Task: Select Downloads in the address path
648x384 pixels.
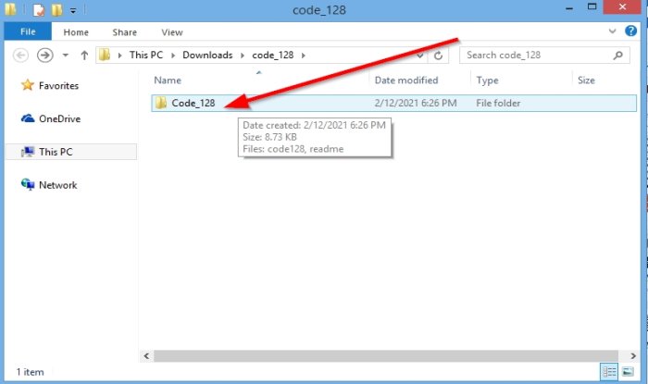Action: tap(207, 55)
